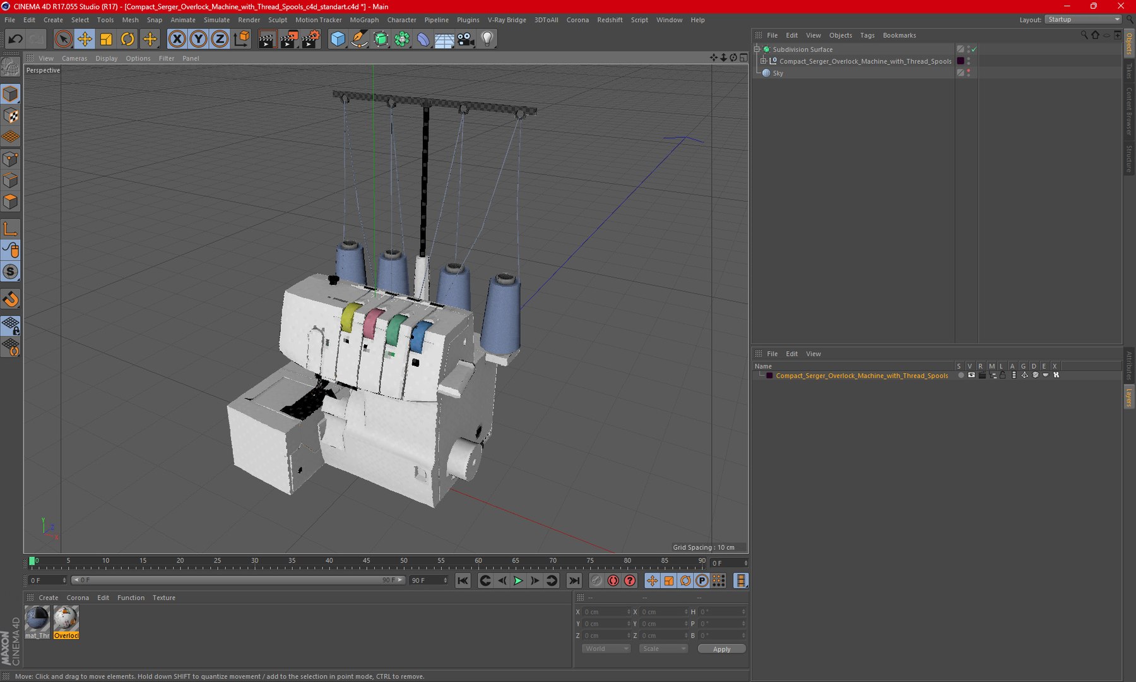Toggle X axis lock
Viewport: 1136px width, 682px height.
177,39
